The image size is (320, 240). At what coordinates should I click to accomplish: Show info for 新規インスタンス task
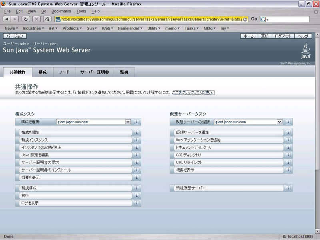click(x=136, y=140)
